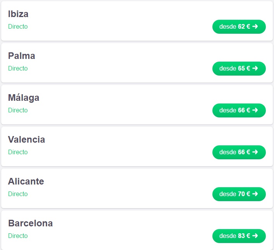Select the Alicante destination title
This screenshot has width=274, height=250.
(x=26, y=181)
